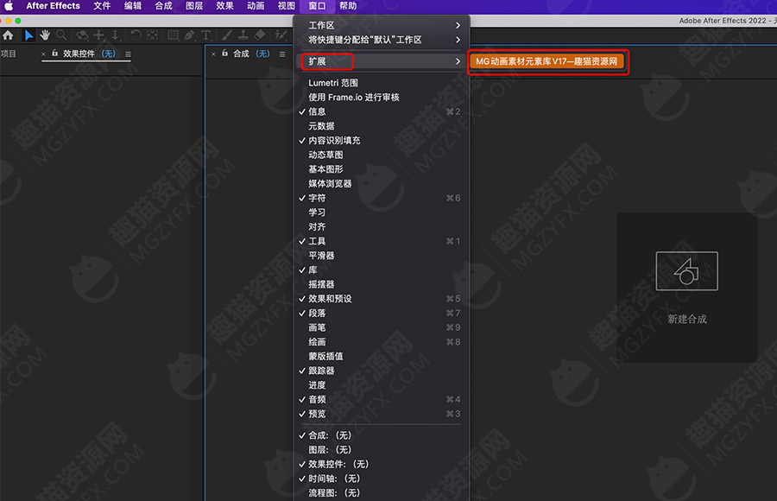
Task: Select the Rotation tool
Action: [136, 35]
